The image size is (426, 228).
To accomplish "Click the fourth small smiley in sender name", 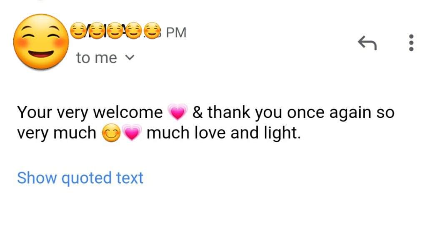I will click(x=134, y=31).
